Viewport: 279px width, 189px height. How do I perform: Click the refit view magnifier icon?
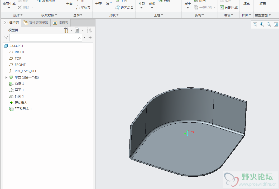[x=255, y=24]
